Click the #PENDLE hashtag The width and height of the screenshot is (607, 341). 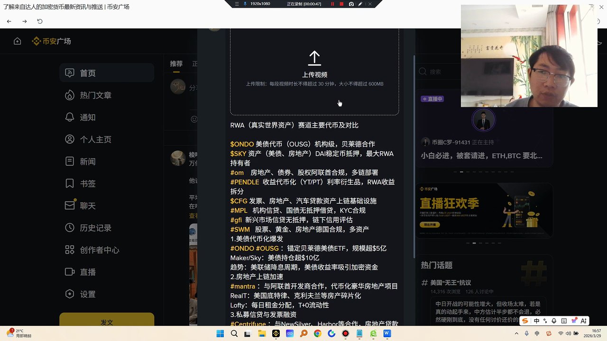pos(245,182)
